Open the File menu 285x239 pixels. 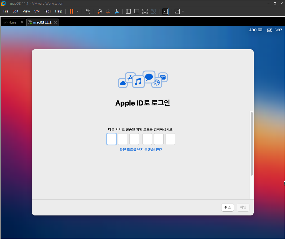click(6, 11)
